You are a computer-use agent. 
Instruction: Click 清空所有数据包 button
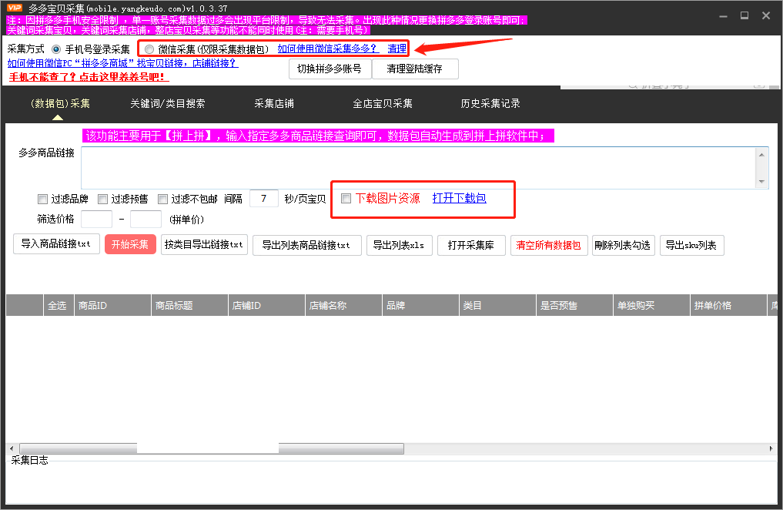click(x=549, y=245)
